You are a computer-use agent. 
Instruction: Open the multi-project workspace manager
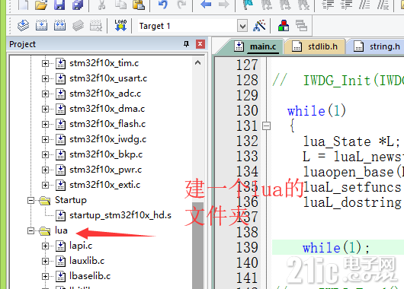tap(301, 25)
